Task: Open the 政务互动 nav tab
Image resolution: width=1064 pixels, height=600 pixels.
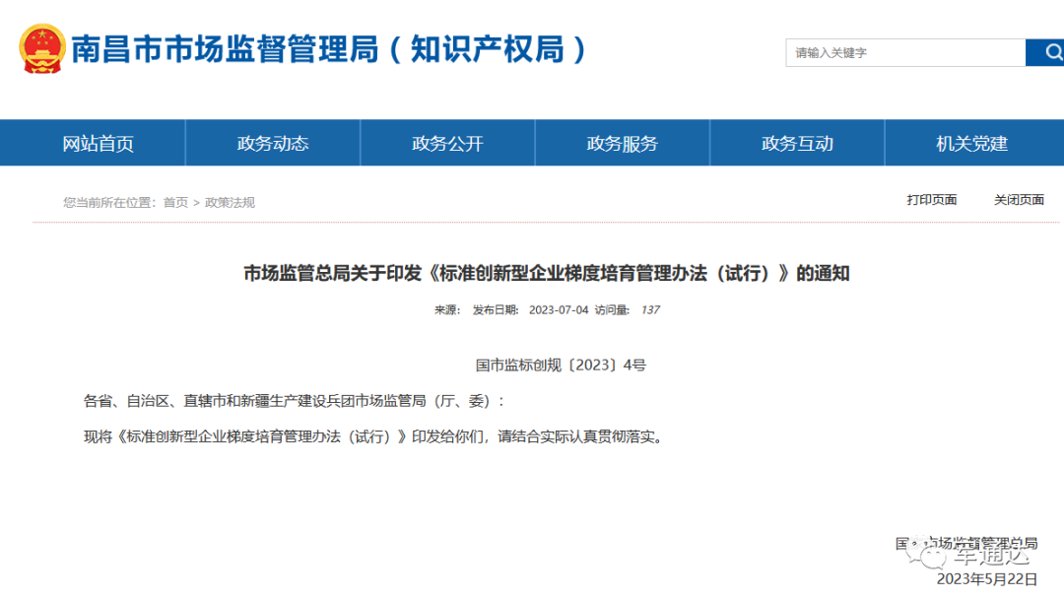Action: 797,143
